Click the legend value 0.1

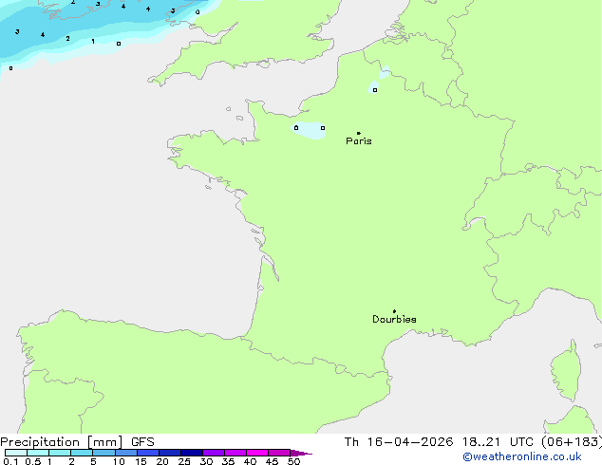pos(9,461)
